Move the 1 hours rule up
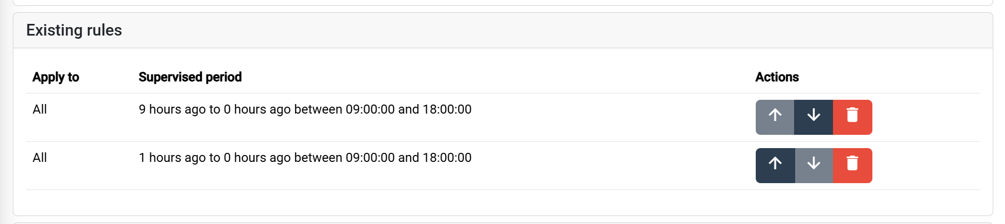This screenshot has width=1005, height=224. pos(775,165)
